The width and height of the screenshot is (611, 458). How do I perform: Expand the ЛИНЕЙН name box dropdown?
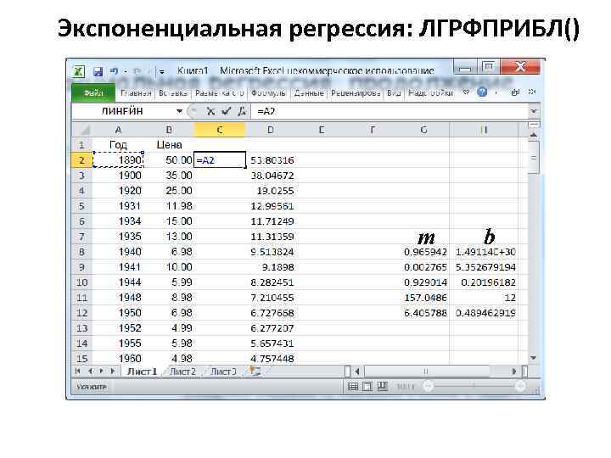179,111
